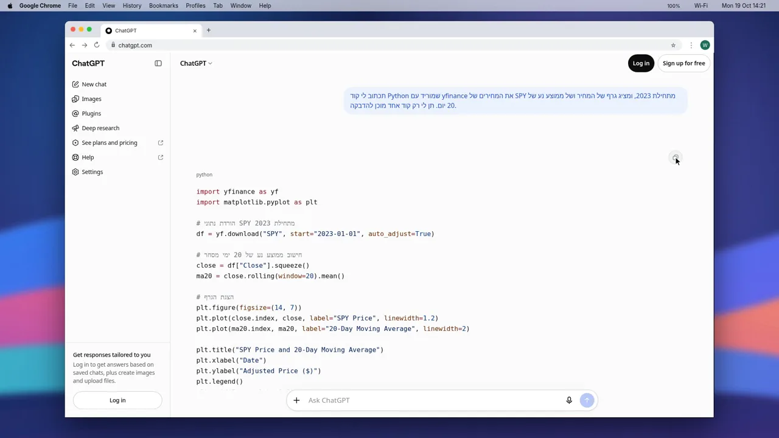Click the 'import yfinance as yf' line

[237, 192]
